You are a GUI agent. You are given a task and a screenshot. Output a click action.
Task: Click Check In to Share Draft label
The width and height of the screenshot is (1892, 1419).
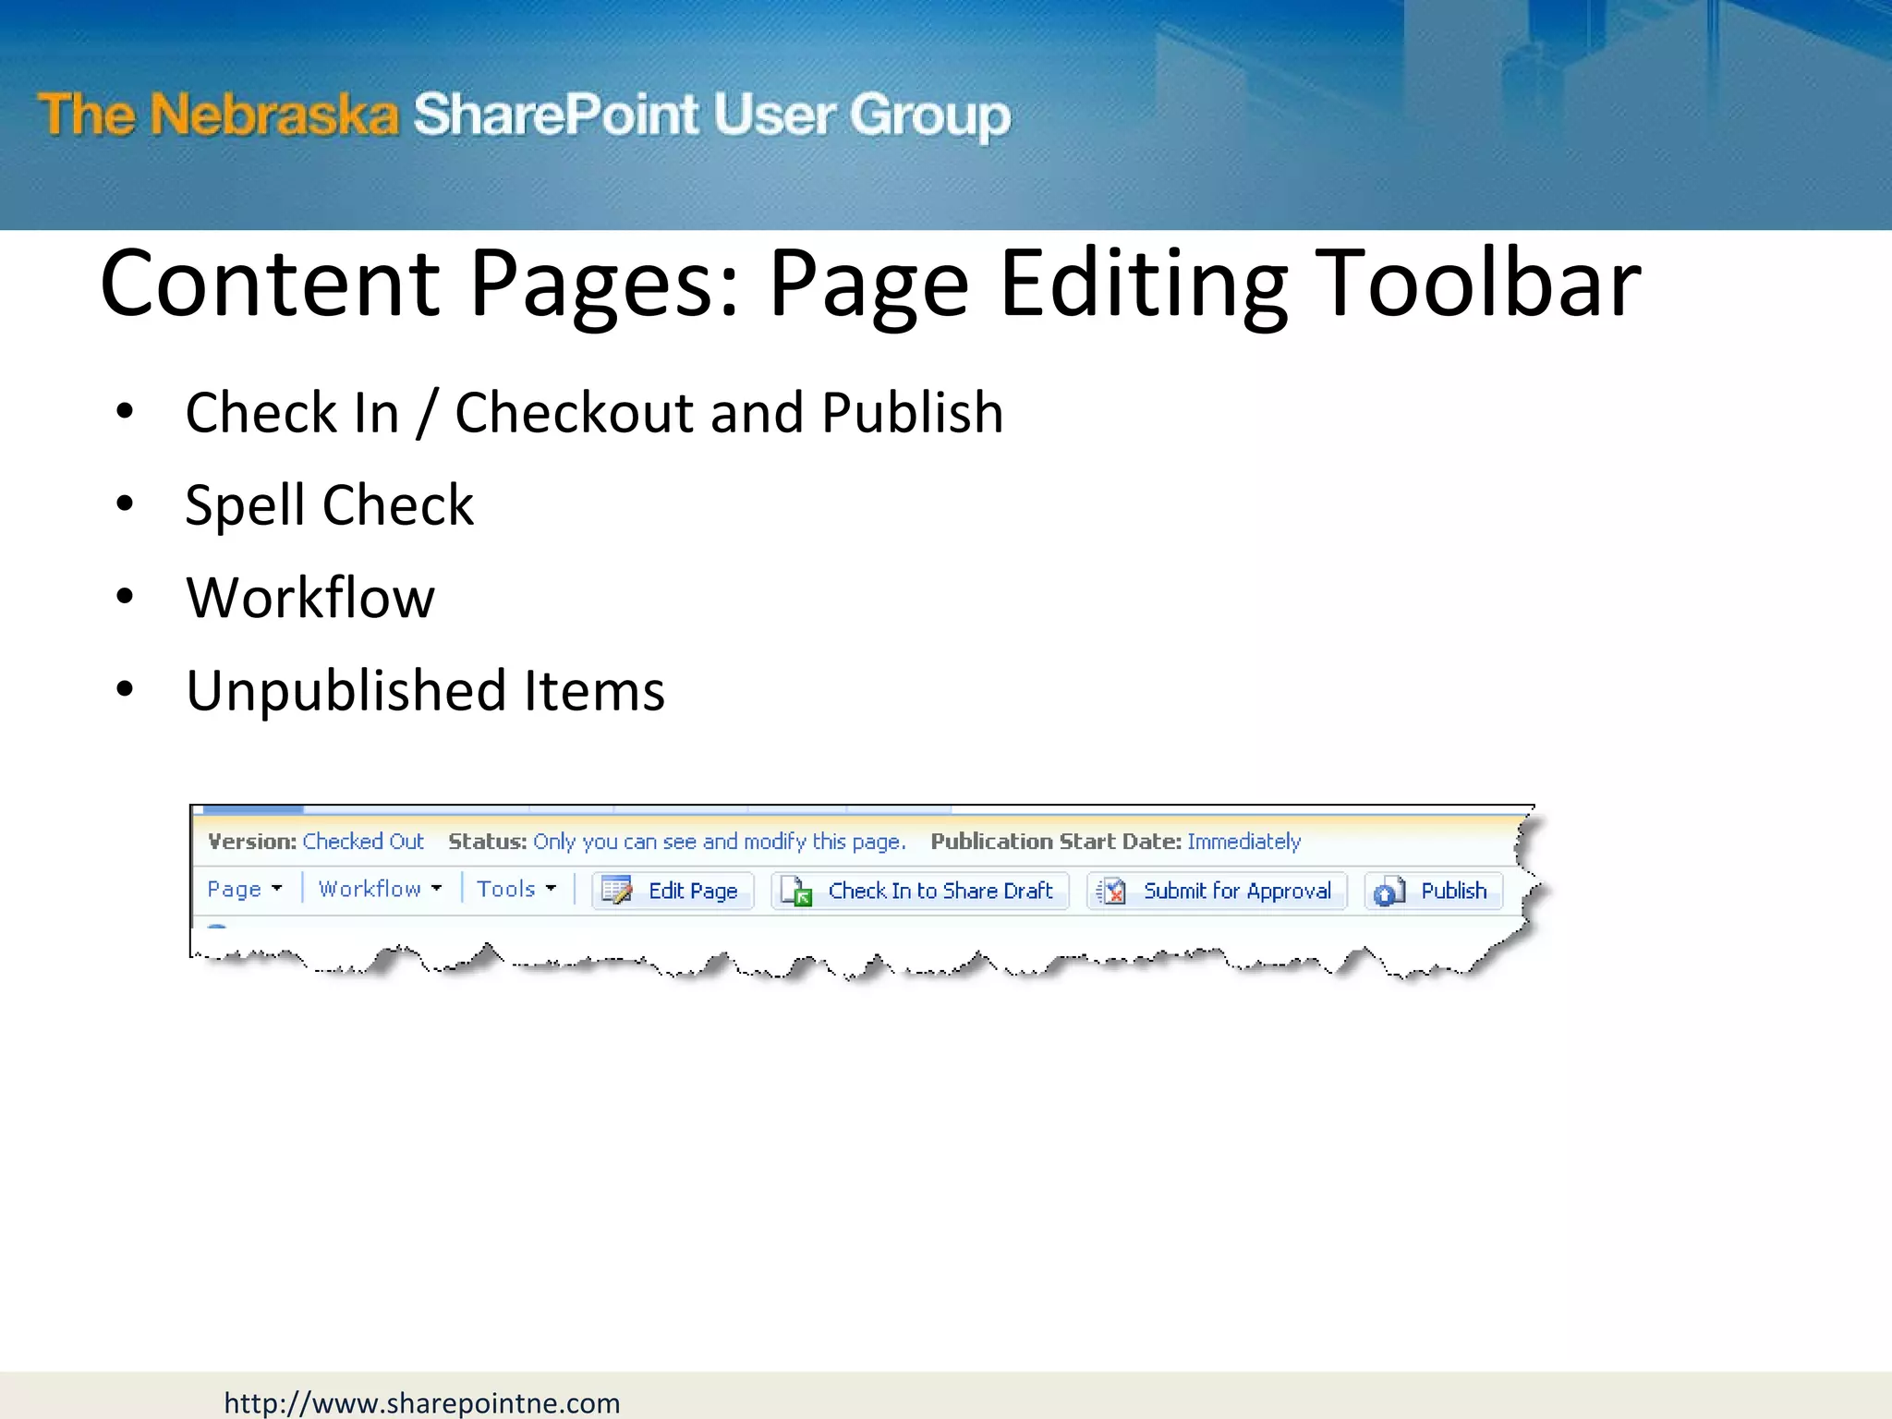(940, 891)
